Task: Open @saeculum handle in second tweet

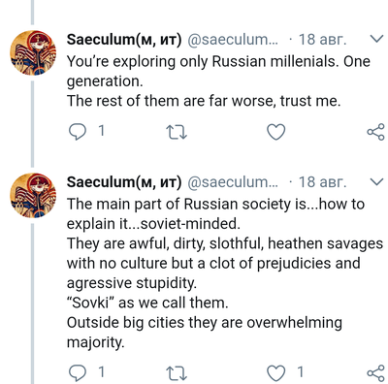Action: (x=233, y=183)
